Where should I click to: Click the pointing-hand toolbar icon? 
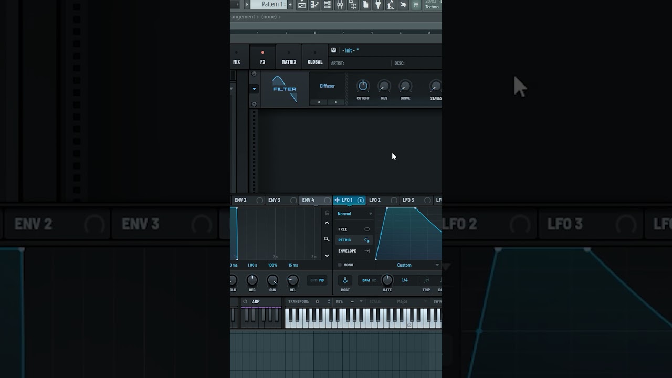tap(403, 5)
